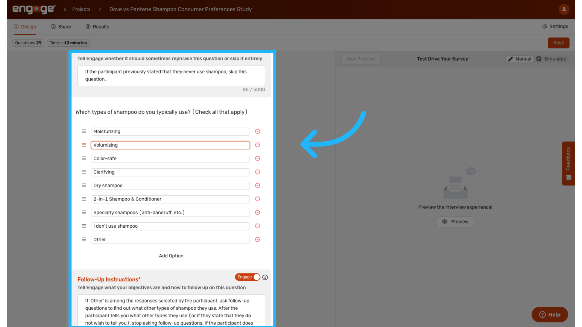This screenshot has height=327, width=582.
Task: Click the skip-question instructions text box
Action: 171,76
